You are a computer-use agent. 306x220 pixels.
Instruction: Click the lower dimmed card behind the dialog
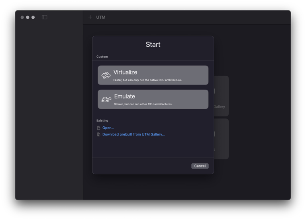(x=221, y=139)
